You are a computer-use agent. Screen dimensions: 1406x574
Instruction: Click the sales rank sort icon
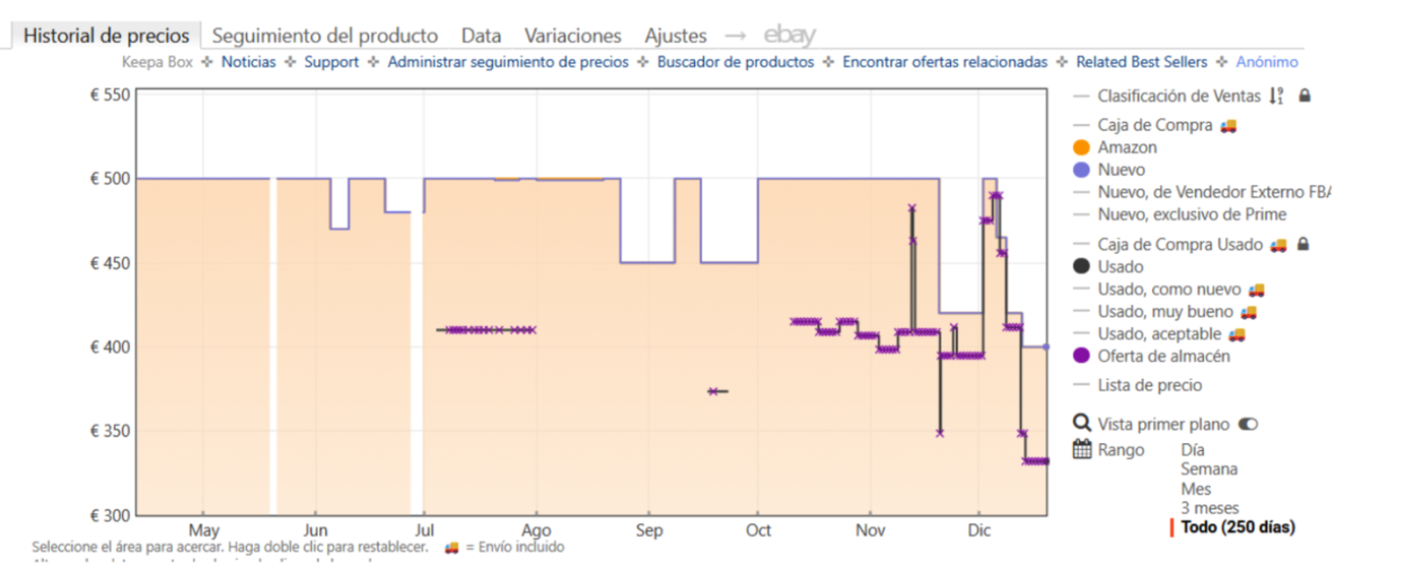tap(1276, 96)
